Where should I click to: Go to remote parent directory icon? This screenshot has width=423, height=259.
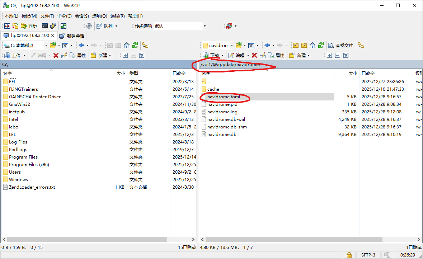coord(296,45)
